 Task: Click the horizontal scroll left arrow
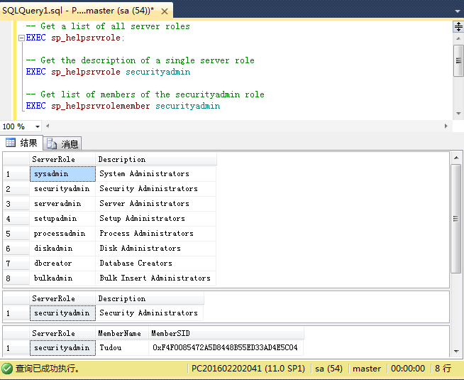point(48,126)
